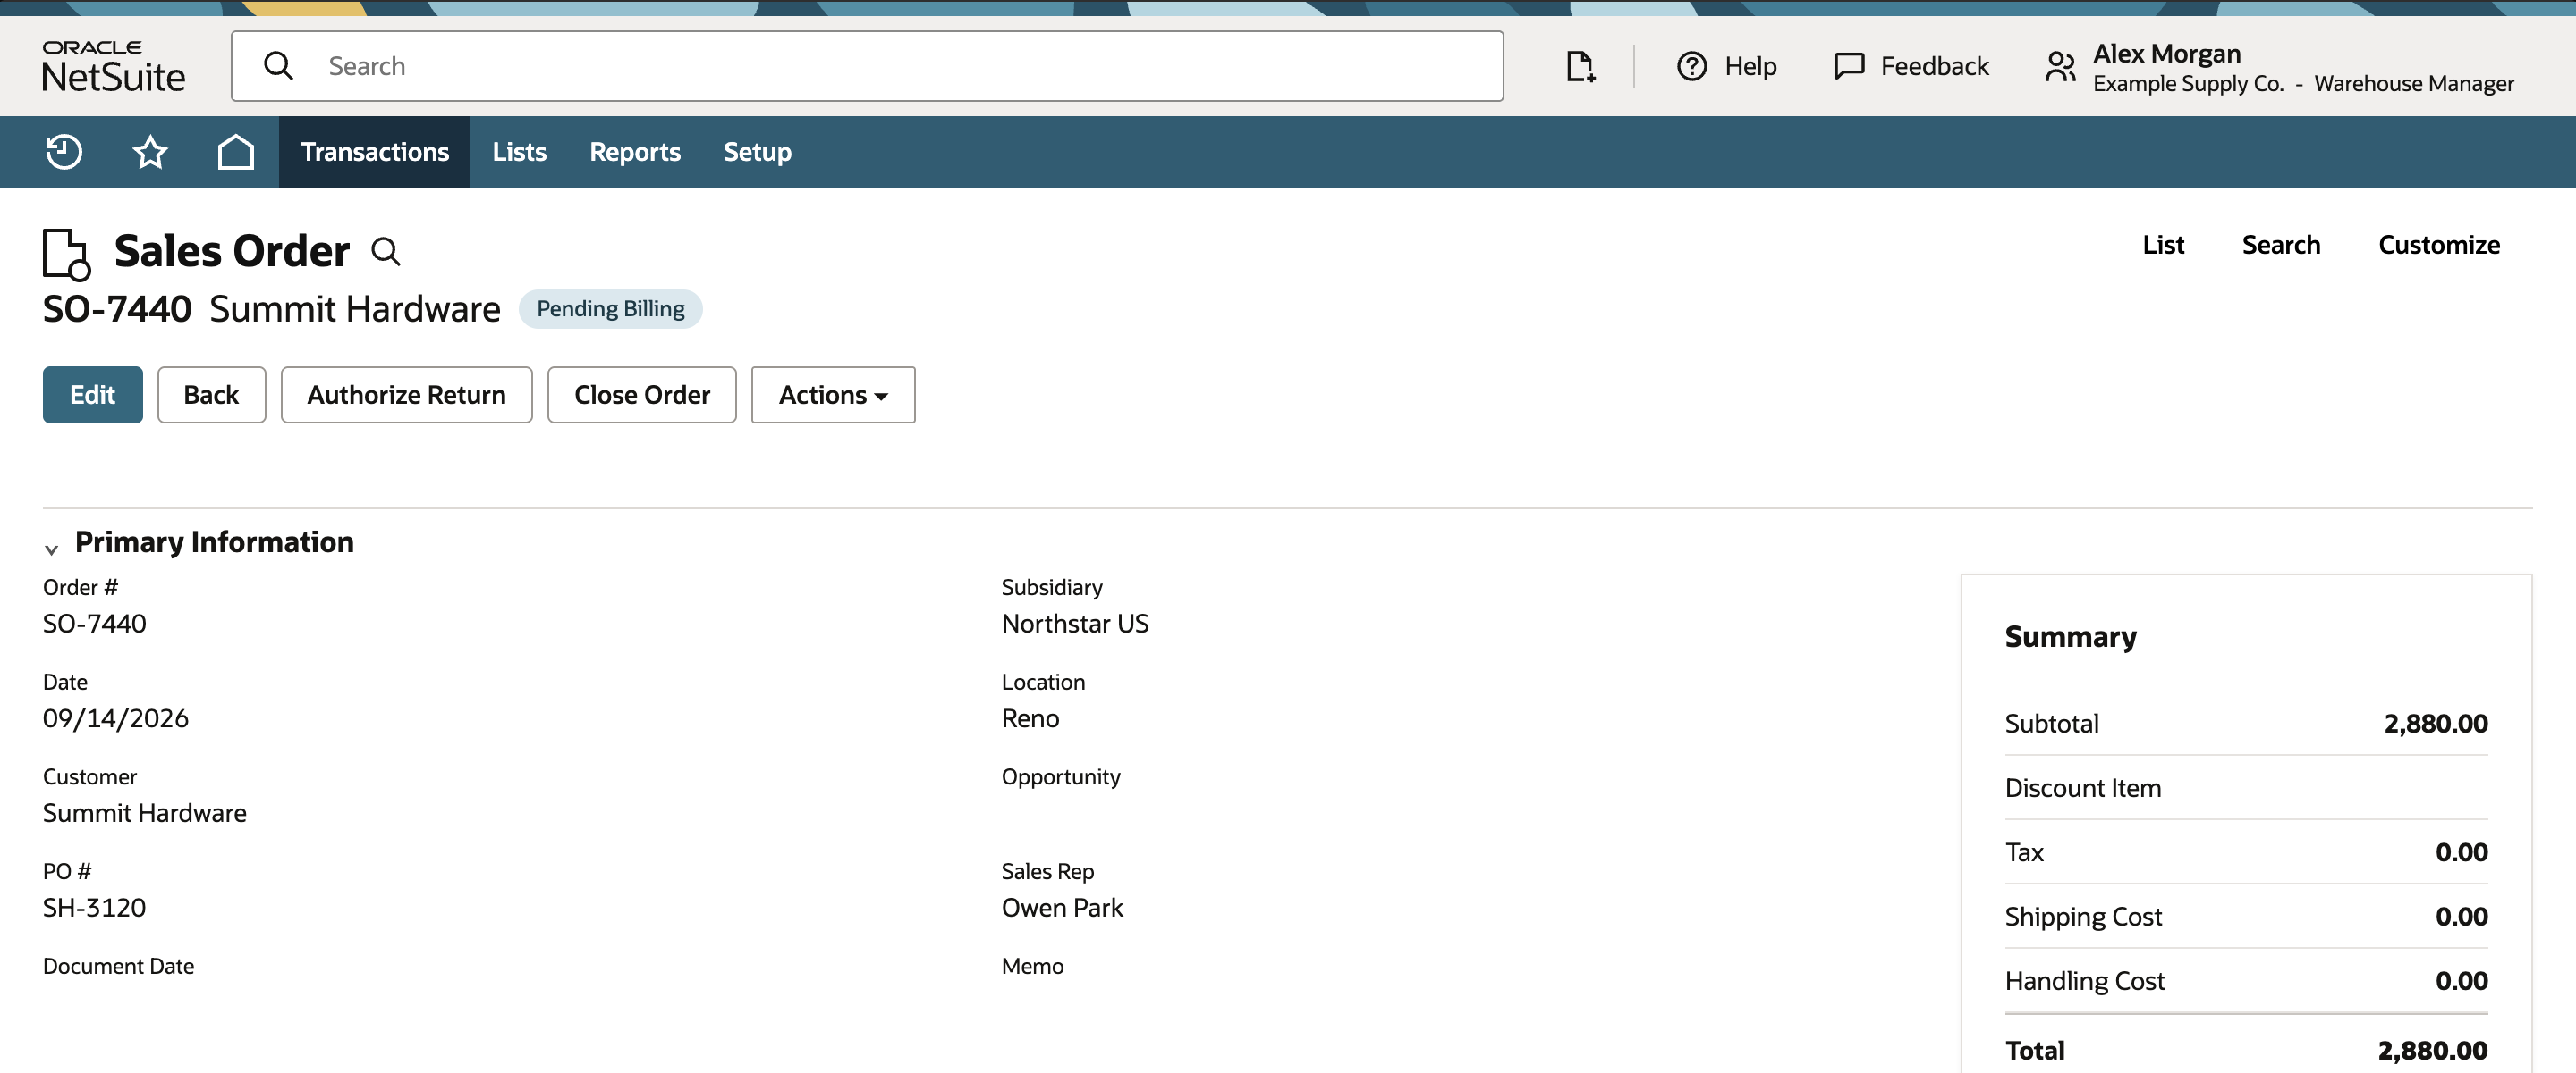The height and width of the screenshot is (1073, 2576).
Task: Open the Customize link
Action: (x=2438, y=245)
